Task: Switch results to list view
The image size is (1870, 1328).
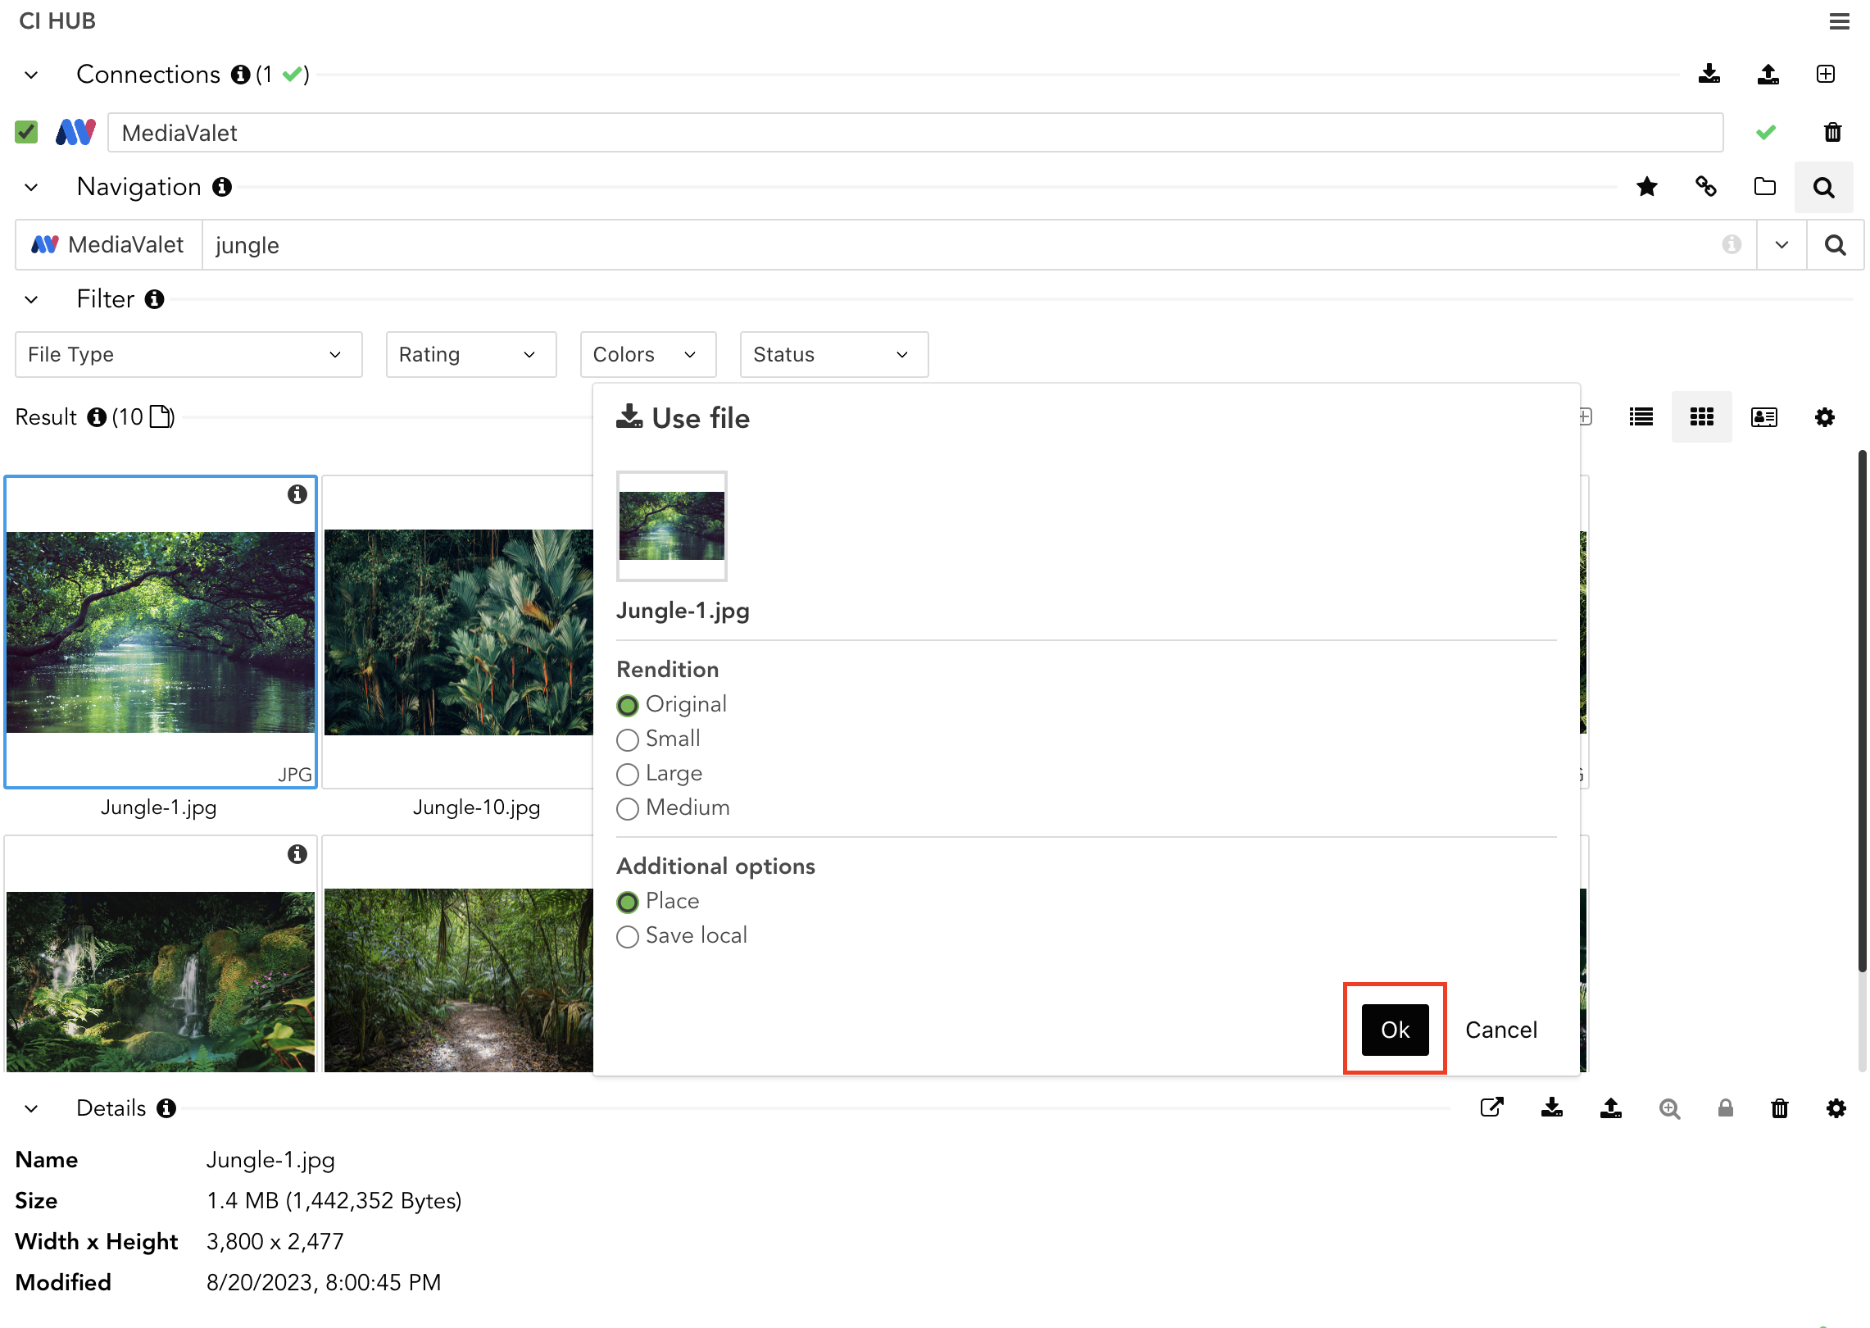Action: click(1641, 417)
